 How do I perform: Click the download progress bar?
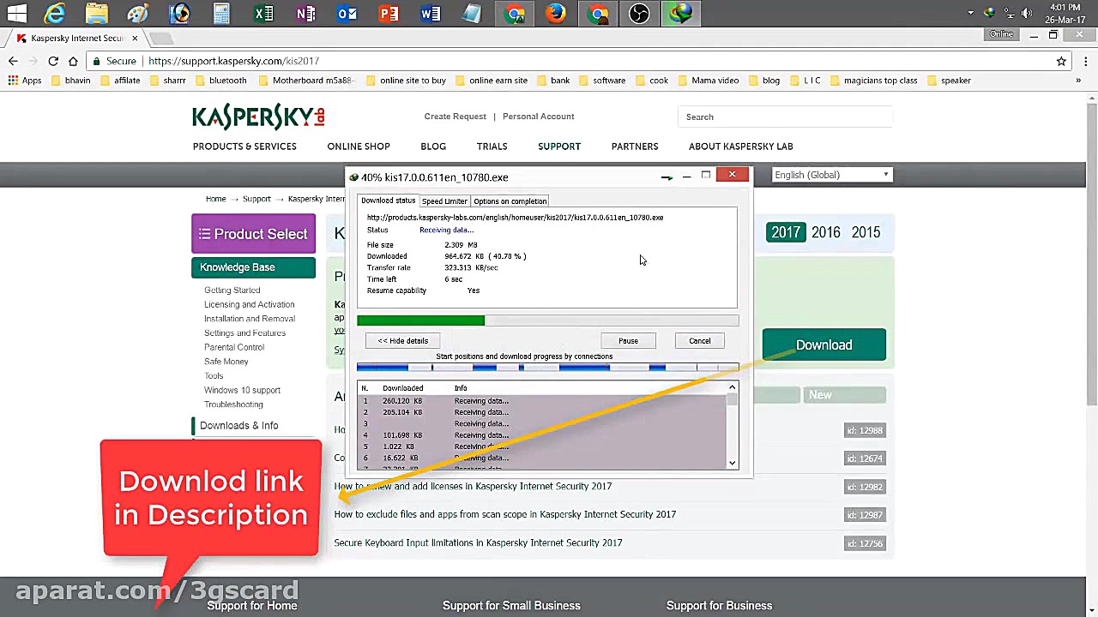(546, 320)
